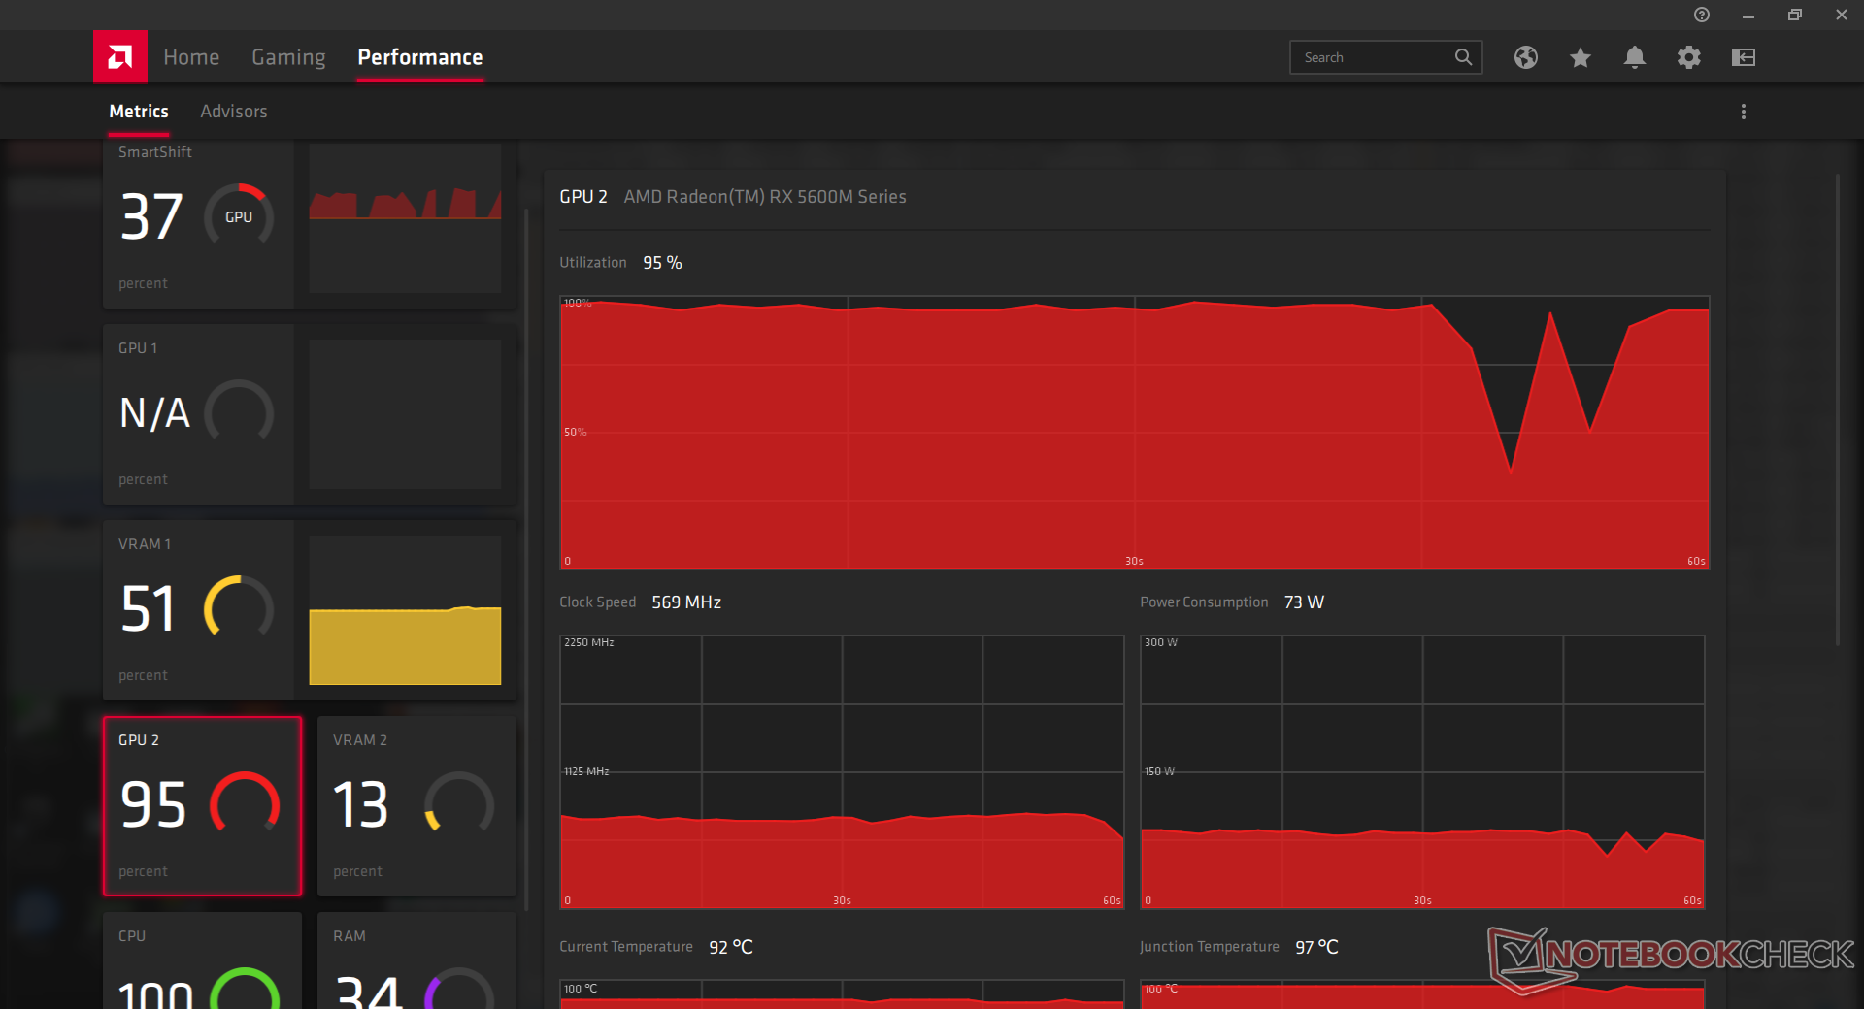The height and width of the screenshot is (1009, 1864).
Task: Switch to the Gaming tab
Action: [288, 57]
